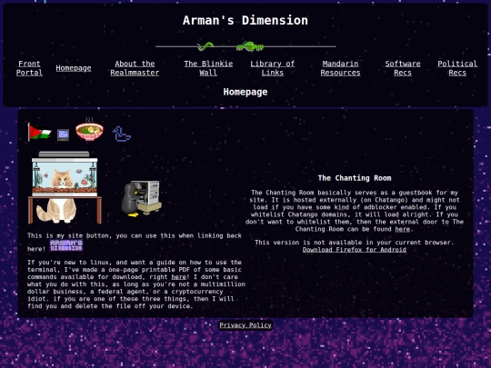Screen dimensions: 491x368
Task: Go to the Homepage nav link
Action: [x=74, y=68]
